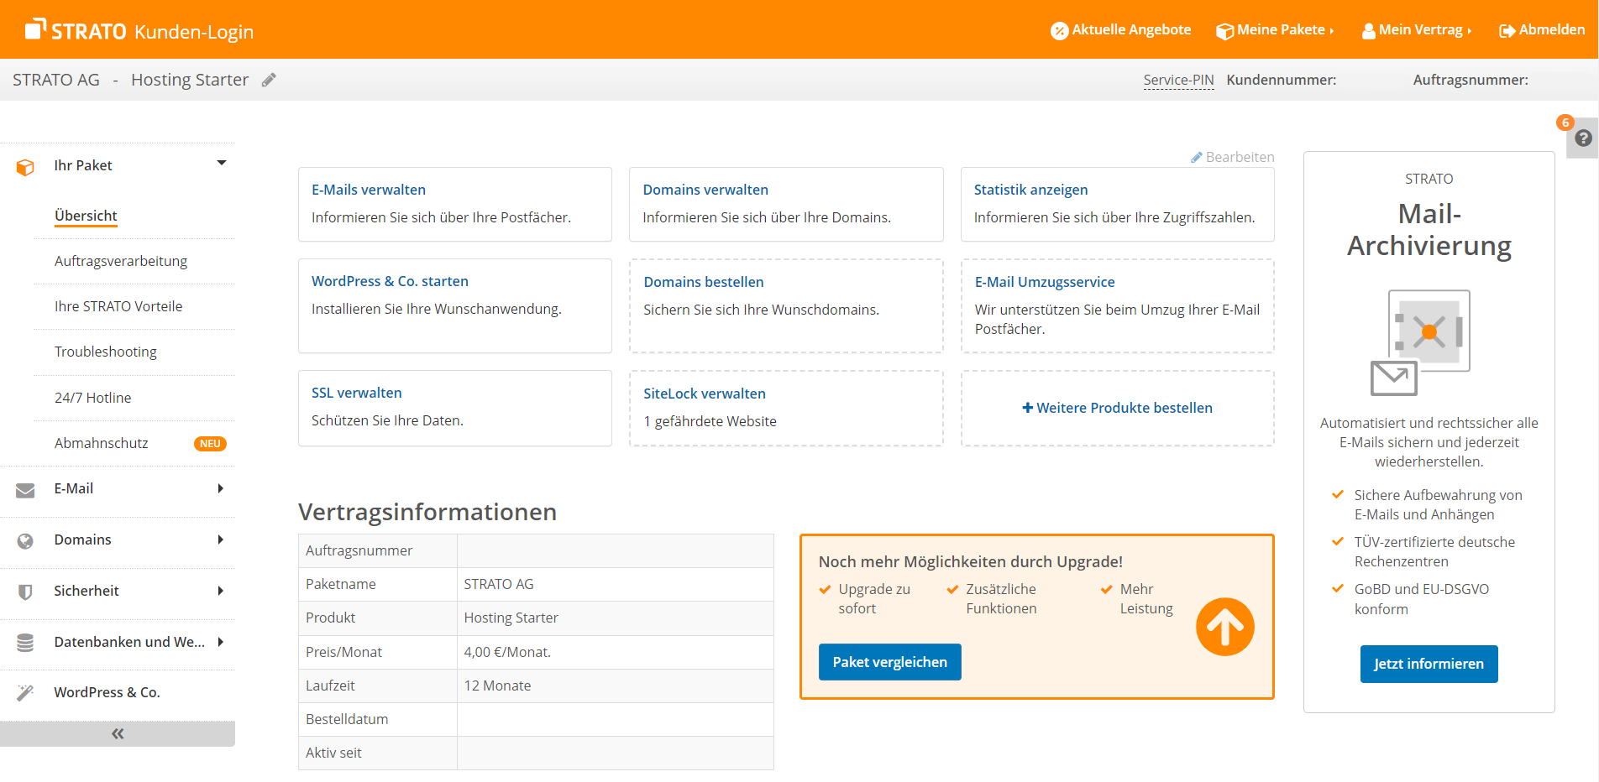The width and height of the screenshot is (1599, 782).
Task: Open the Statistik anzeigen link
Action: [x=1030, y=190]
